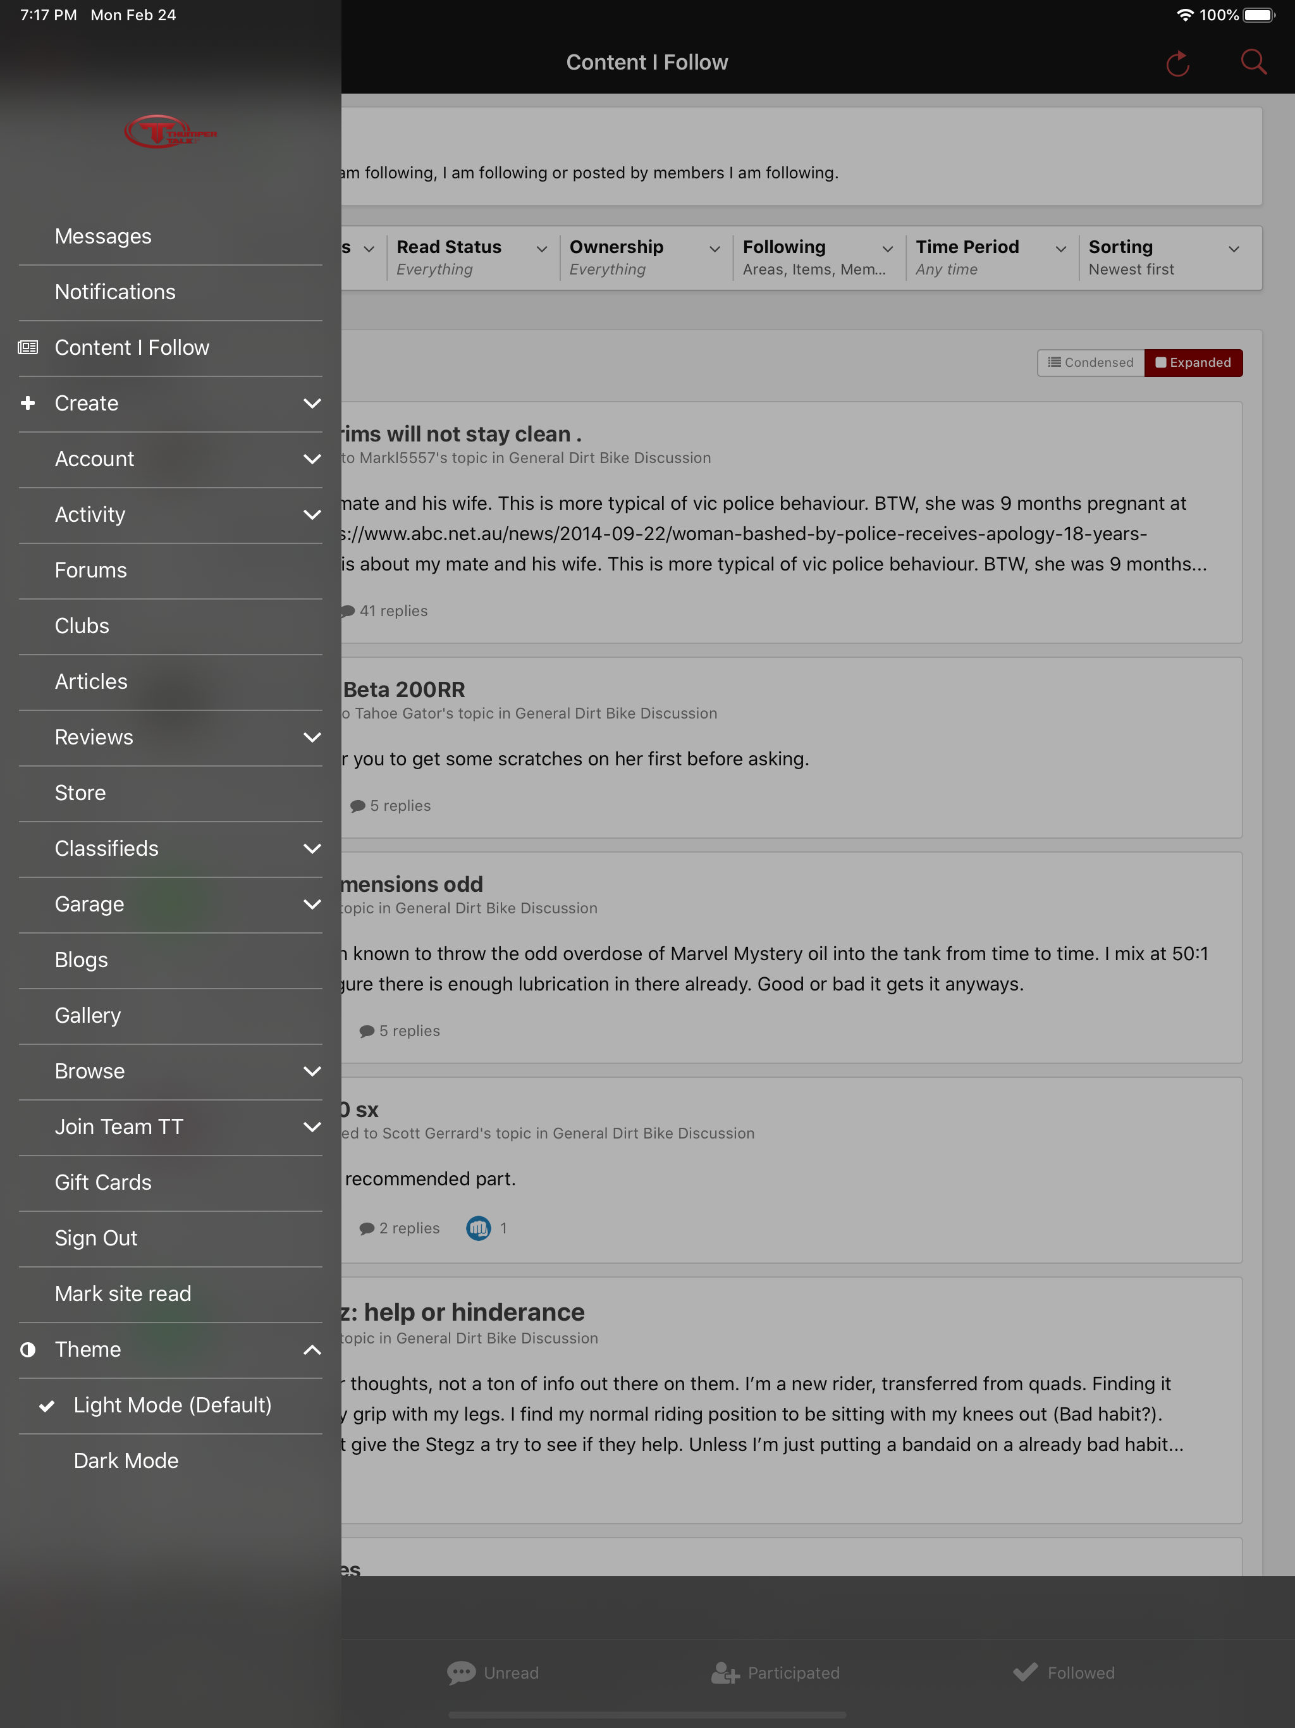
Task: Switch to the Followed tab
Action: tap(1063, 1672)
